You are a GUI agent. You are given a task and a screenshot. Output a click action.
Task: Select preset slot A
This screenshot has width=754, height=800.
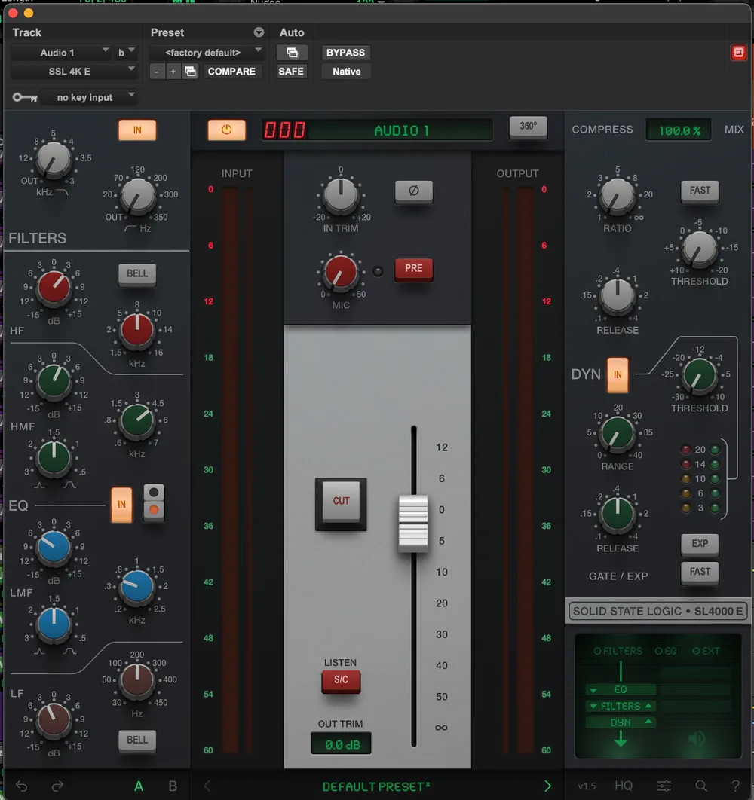pos(139,786)
